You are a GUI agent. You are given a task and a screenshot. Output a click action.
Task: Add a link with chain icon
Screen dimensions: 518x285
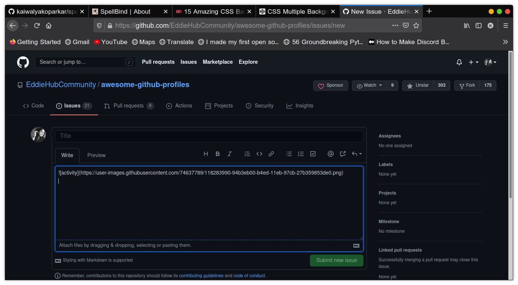coord(271,154)
